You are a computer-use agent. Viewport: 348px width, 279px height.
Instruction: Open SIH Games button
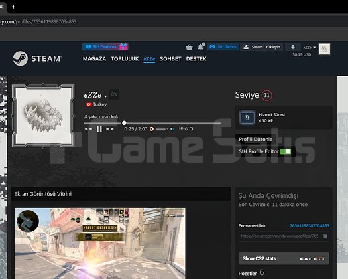[x=223, y=47]
